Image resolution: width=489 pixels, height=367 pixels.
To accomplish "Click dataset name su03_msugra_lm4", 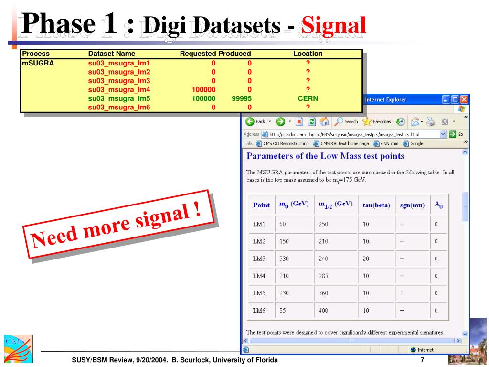I will point(119,90).
